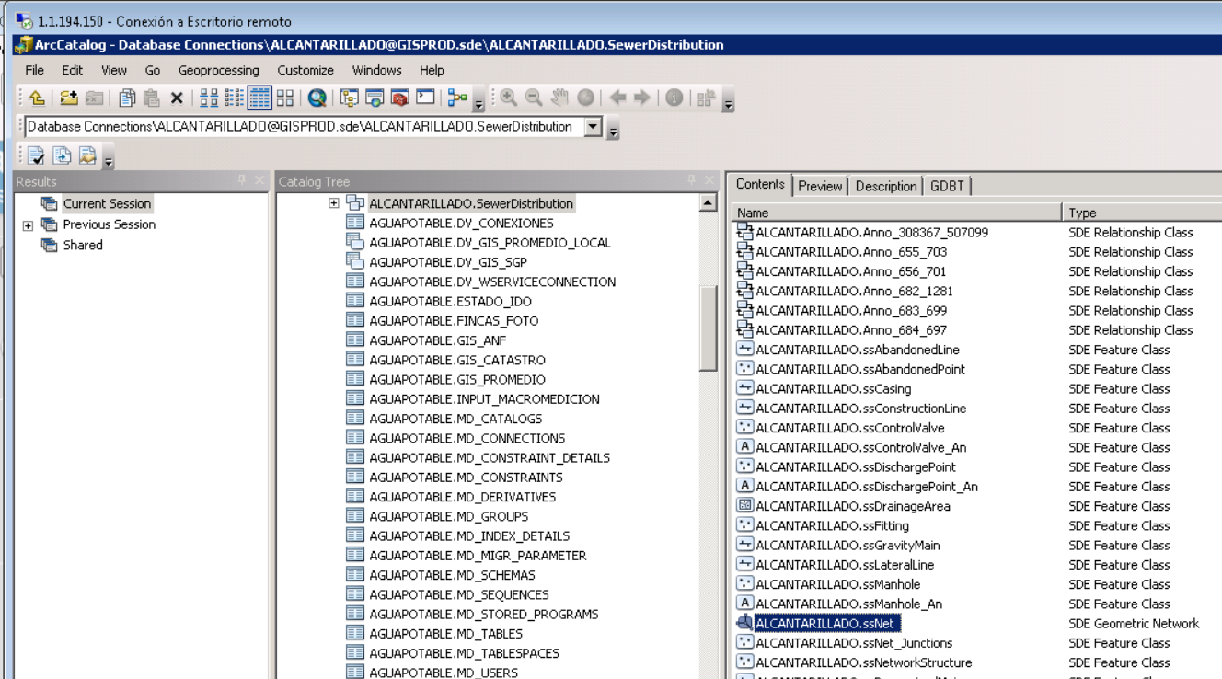Image resolution: width=1222 pixels, height=679 pixels.
Task: Select AGUAPOTABLE.GIS_CATASTRO table
Action: [x=457, y=360]
